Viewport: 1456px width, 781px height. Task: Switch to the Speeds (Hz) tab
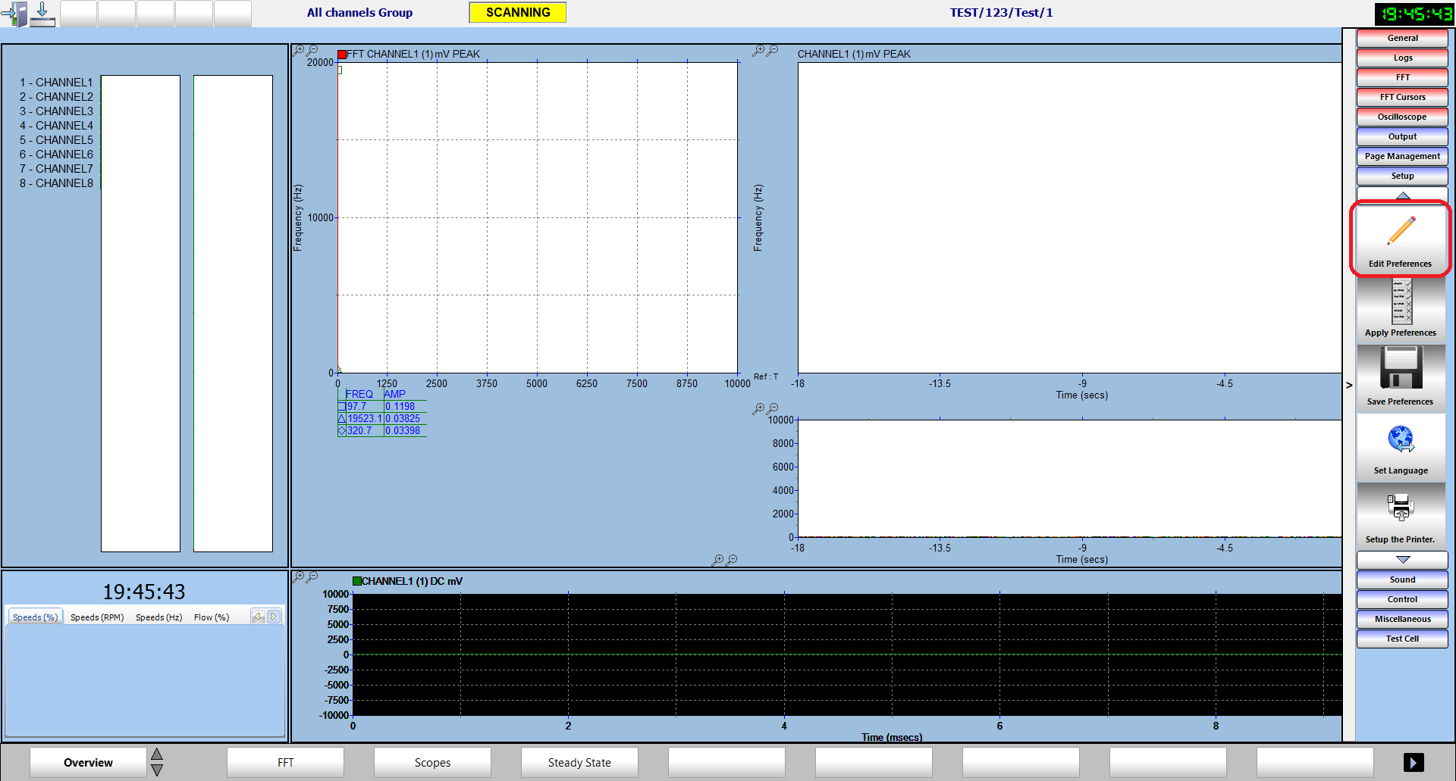[x=158, y=617]
